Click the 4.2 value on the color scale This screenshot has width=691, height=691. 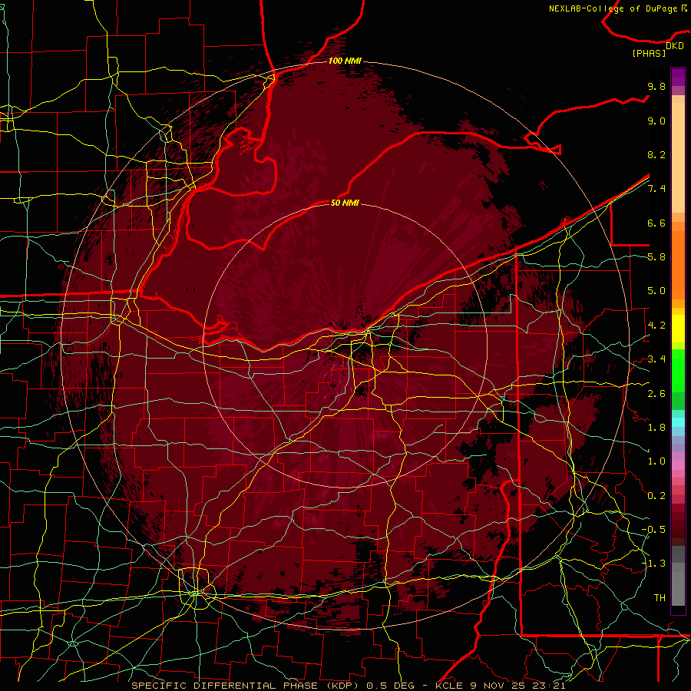coord(656,326)
